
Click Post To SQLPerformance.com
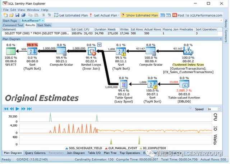pos(197,15)
